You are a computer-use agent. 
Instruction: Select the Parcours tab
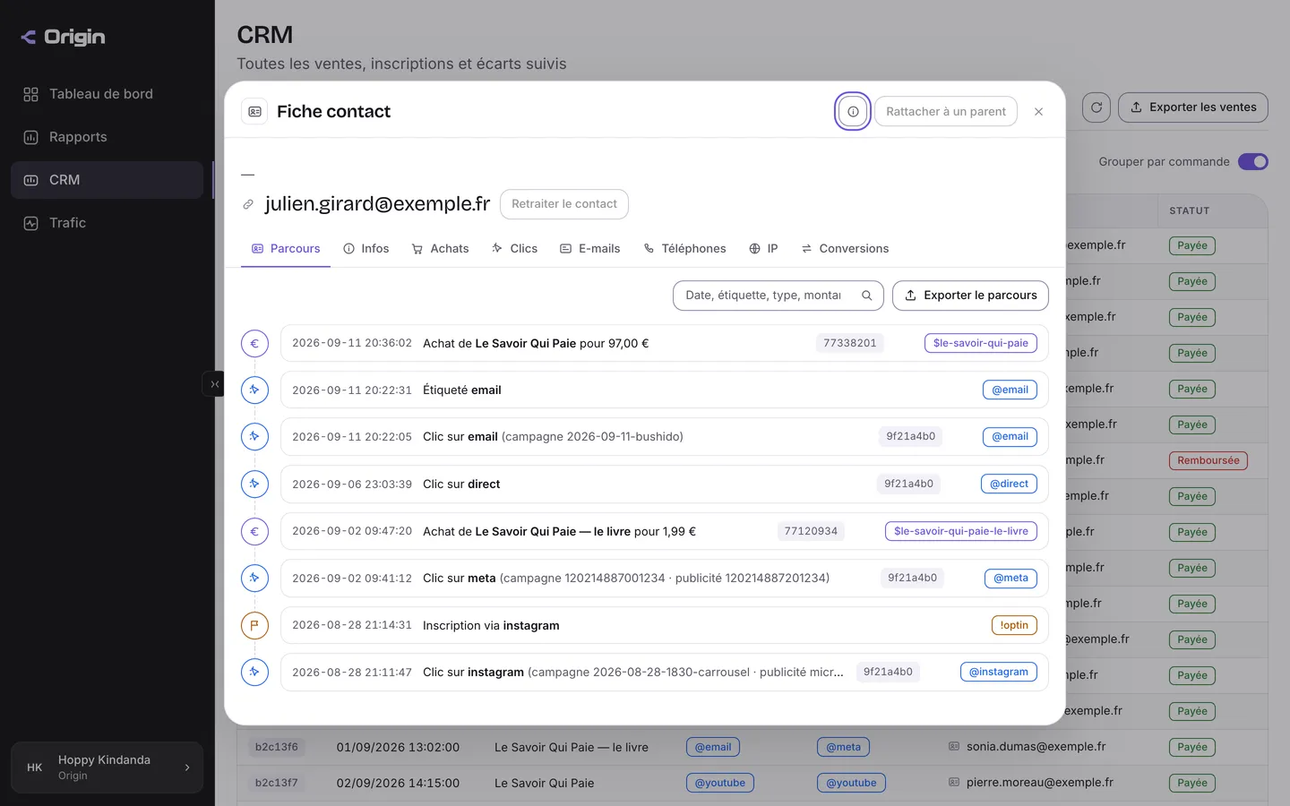286,249
